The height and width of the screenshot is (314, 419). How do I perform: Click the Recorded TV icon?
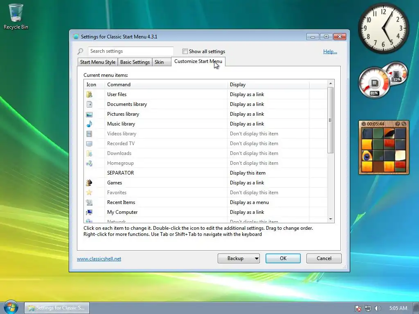pyautogui.click(x=89, y=144)
